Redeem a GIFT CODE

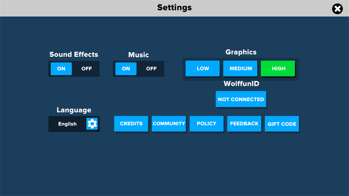(282, 124)
